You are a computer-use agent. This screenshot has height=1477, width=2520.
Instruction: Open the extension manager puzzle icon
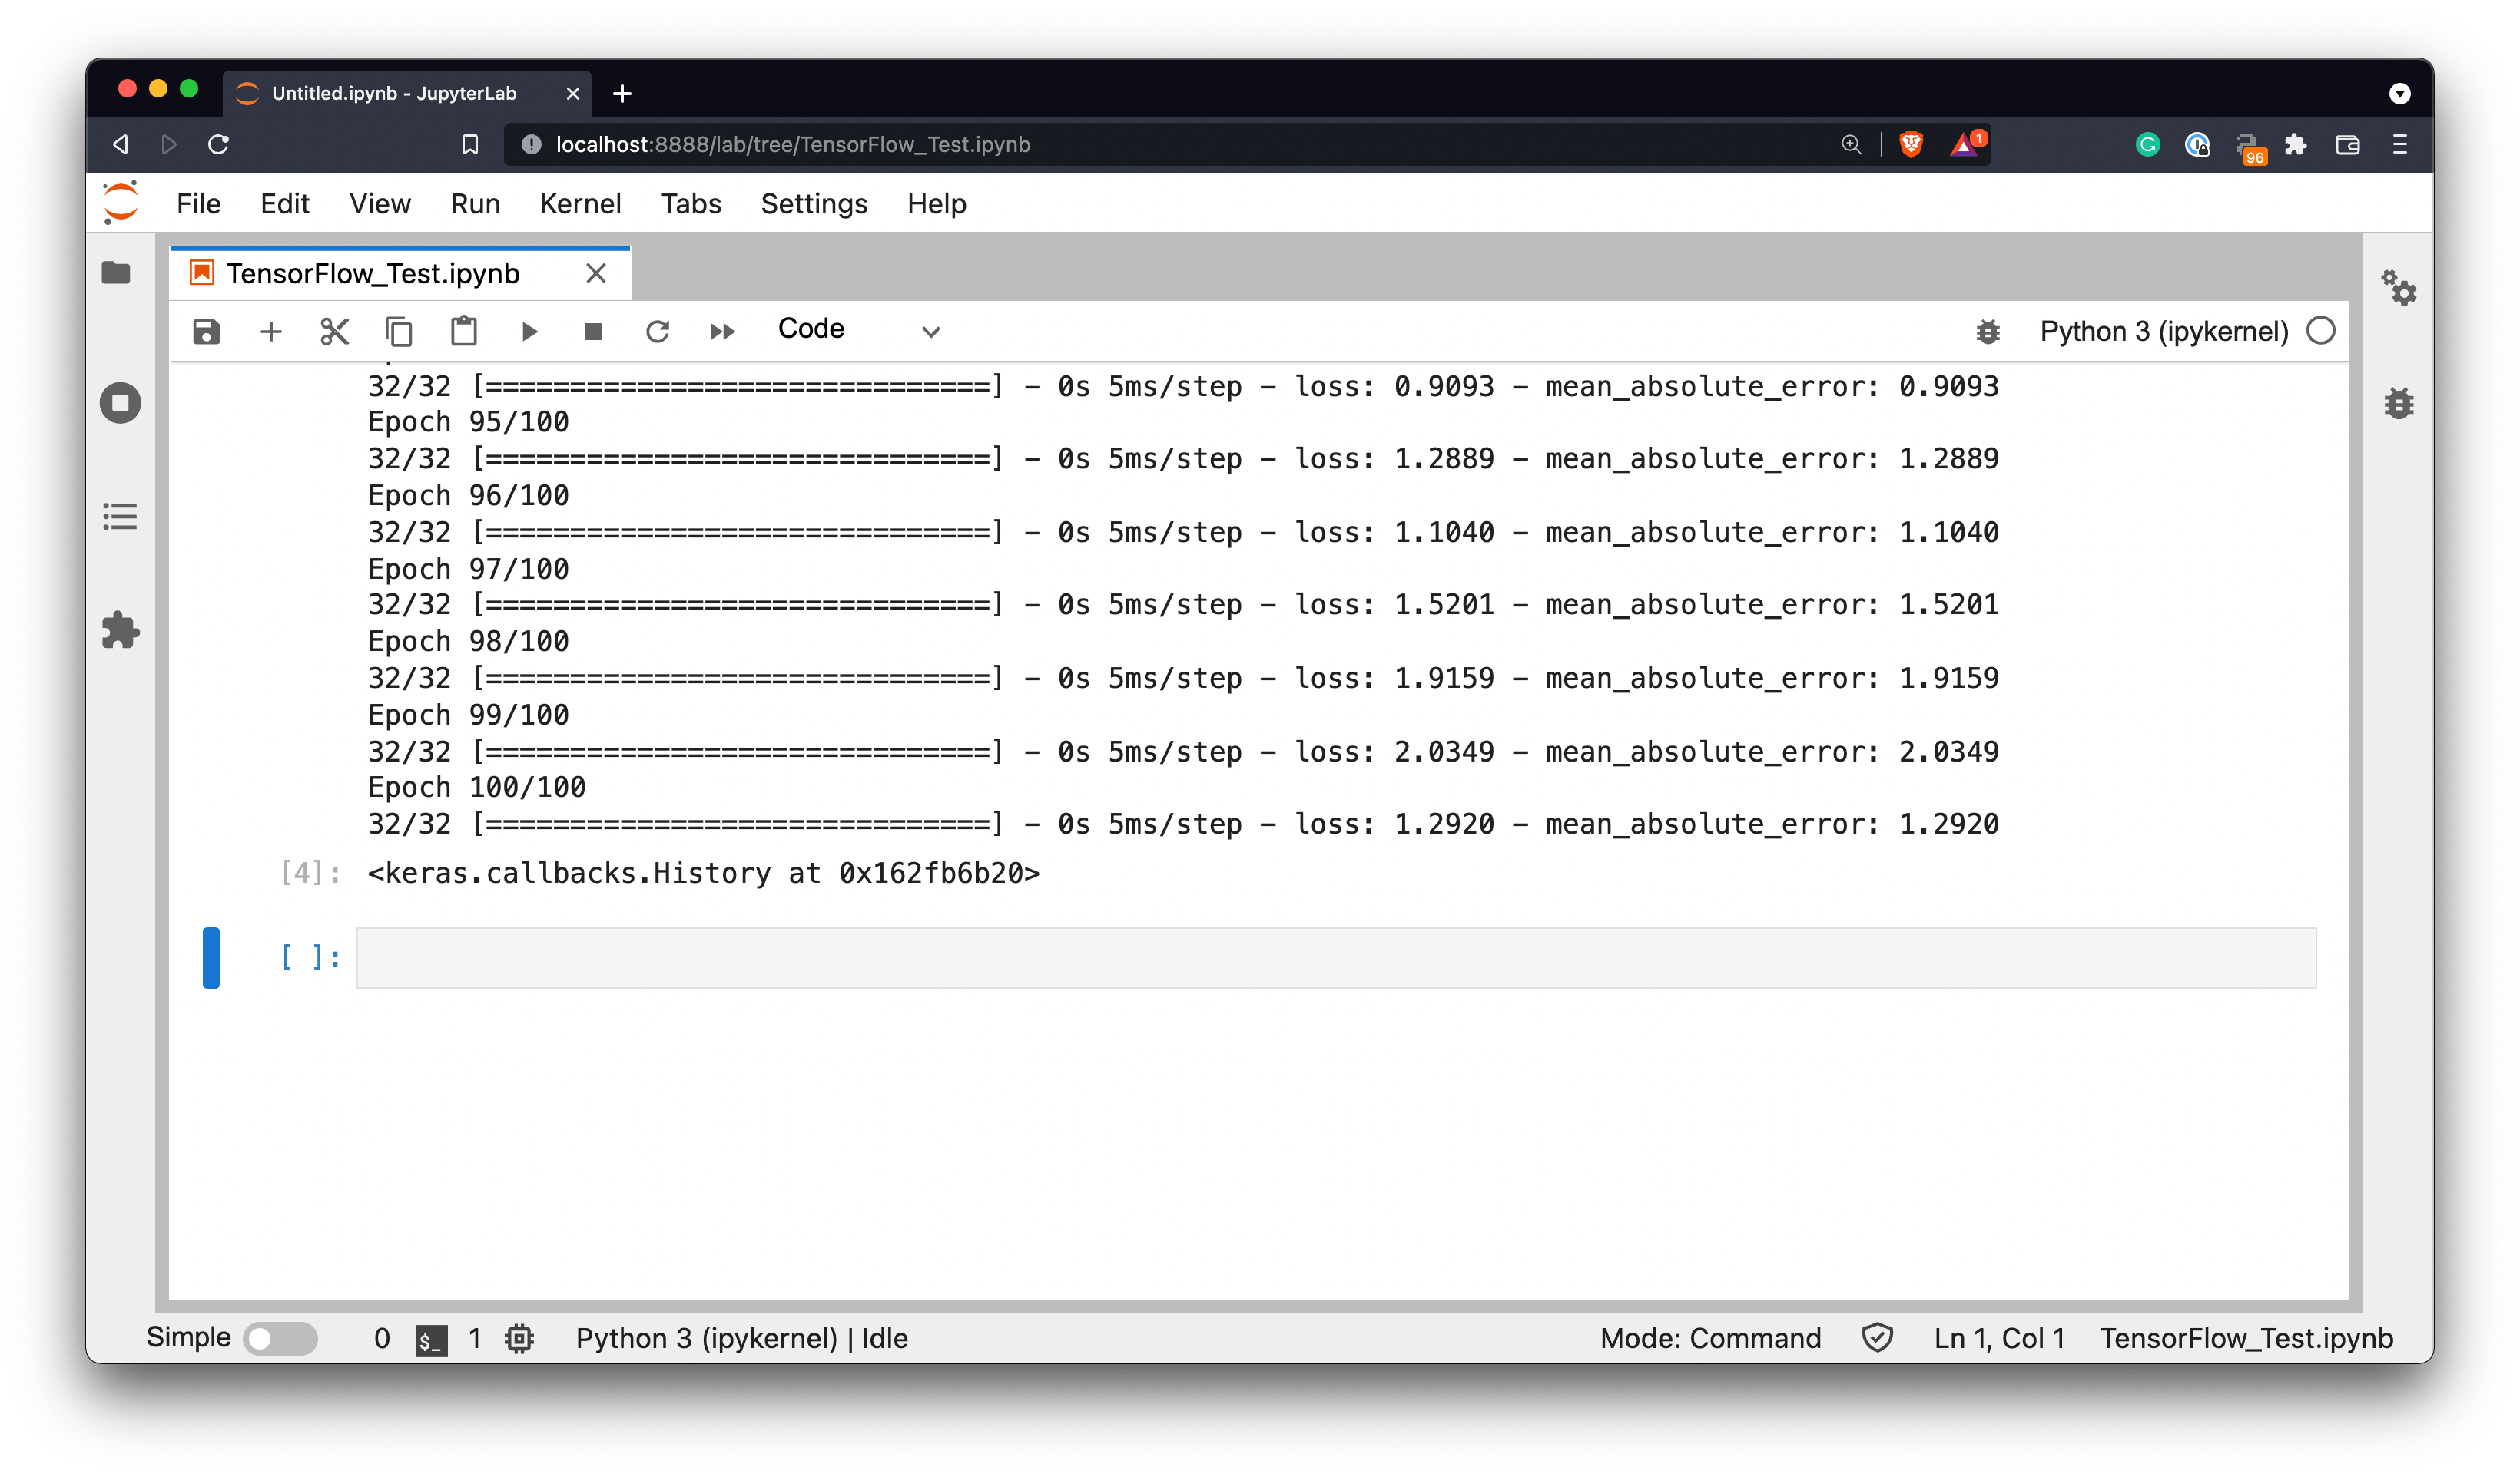point(120,629)
